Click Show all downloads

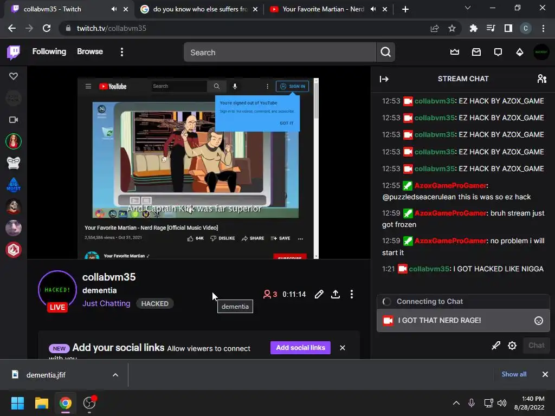514,374
